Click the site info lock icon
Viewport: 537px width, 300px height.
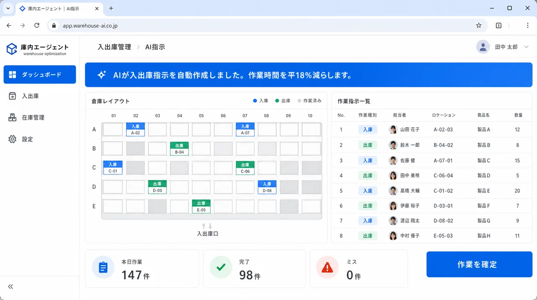pyautogui.click(x=54, y=26)
